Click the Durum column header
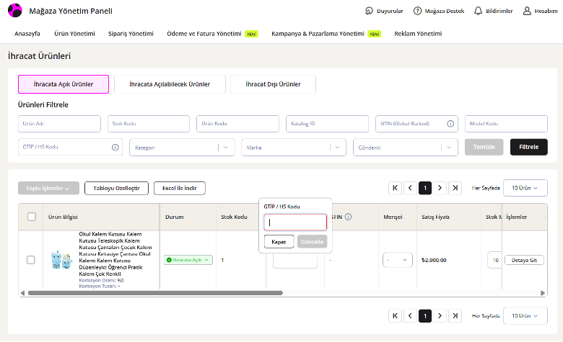The height and width of the screenshot is (342, 563). [175, 217]
